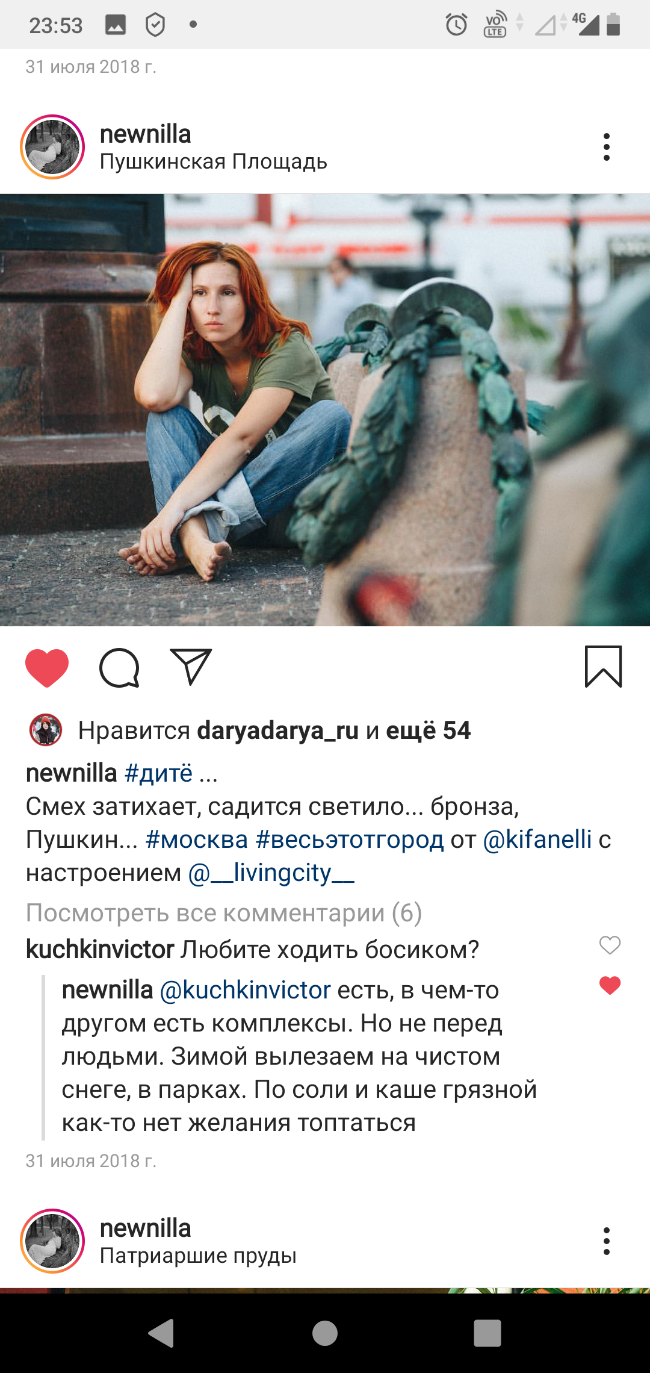This screenshot has width=650, height=1373.
Task: Tap daryadarya_ru small liker avatar
Action: click(46, 730)
